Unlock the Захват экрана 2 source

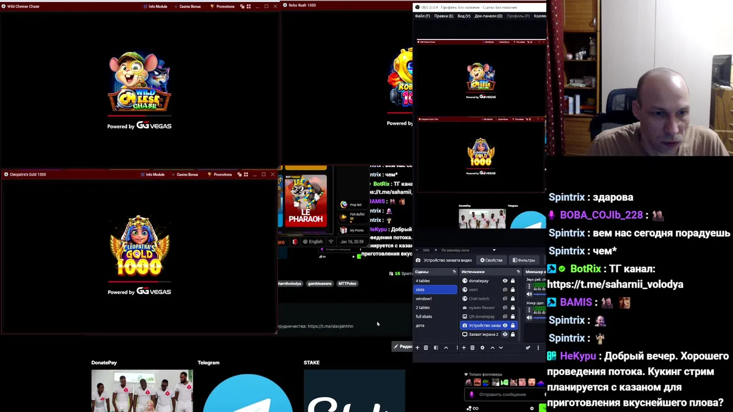point(513,334)
